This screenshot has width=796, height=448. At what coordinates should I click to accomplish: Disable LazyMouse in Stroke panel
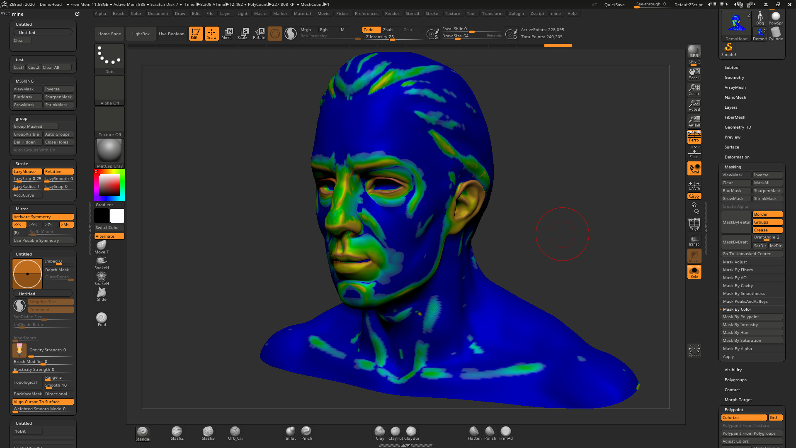(x=27, y=171)
